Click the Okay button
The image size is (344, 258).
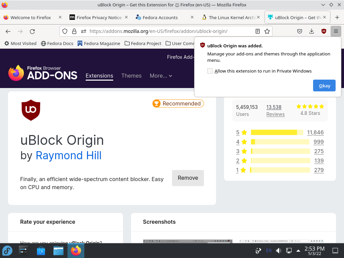(324, 86)
